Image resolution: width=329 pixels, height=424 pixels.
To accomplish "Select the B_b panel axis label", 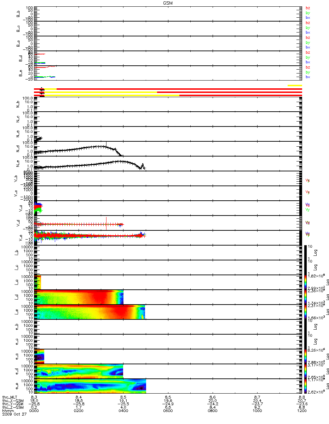I will pyautogui.click(x=18, y=14).
